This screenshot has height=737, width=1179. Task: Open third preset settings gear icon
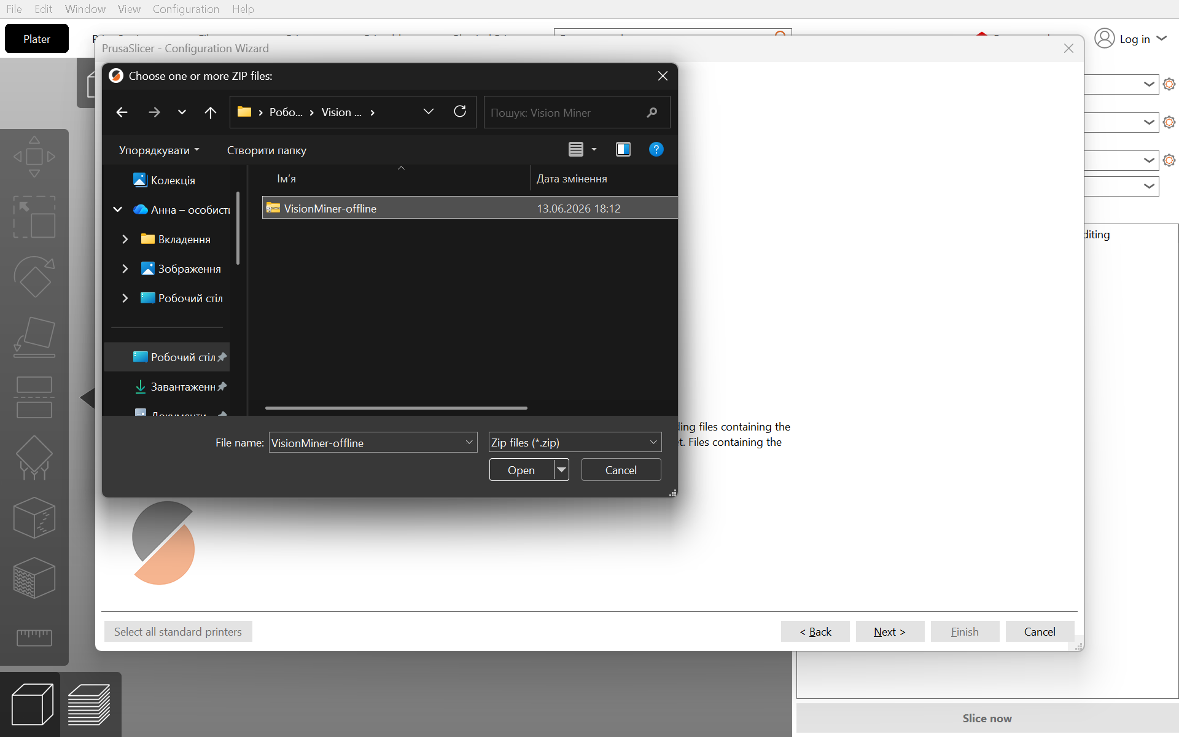click(1169, 160)
